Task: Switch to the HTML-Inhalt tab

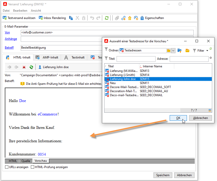Action: (x=18, y=57)
